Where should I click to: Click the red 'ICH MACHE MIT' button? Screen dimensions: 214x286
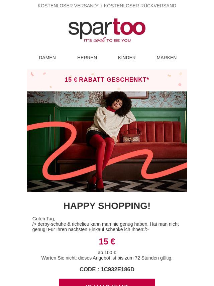coord(107,282)
